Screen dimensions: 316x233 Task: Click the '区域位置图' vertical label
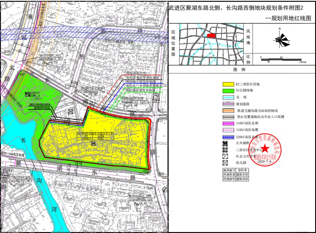click(173, 43)
